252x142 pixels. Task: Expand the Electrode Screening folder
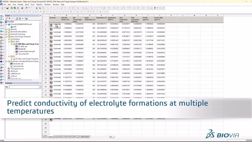click(6, 34)
